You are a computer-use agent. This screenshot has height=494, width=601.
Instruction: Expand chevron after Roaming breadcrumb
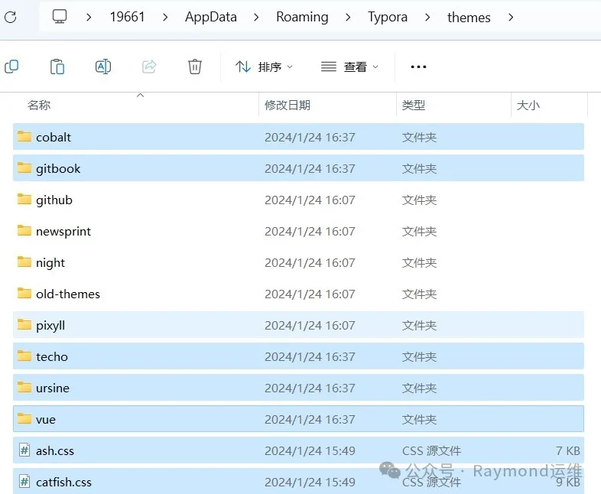click(x=348, y=18)
